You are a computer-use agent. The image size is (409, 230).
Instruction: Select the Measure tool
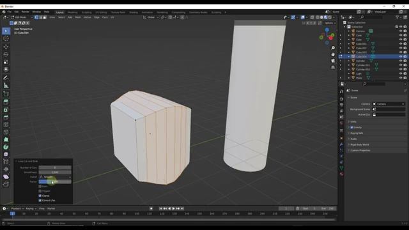(x=6, y=85)
